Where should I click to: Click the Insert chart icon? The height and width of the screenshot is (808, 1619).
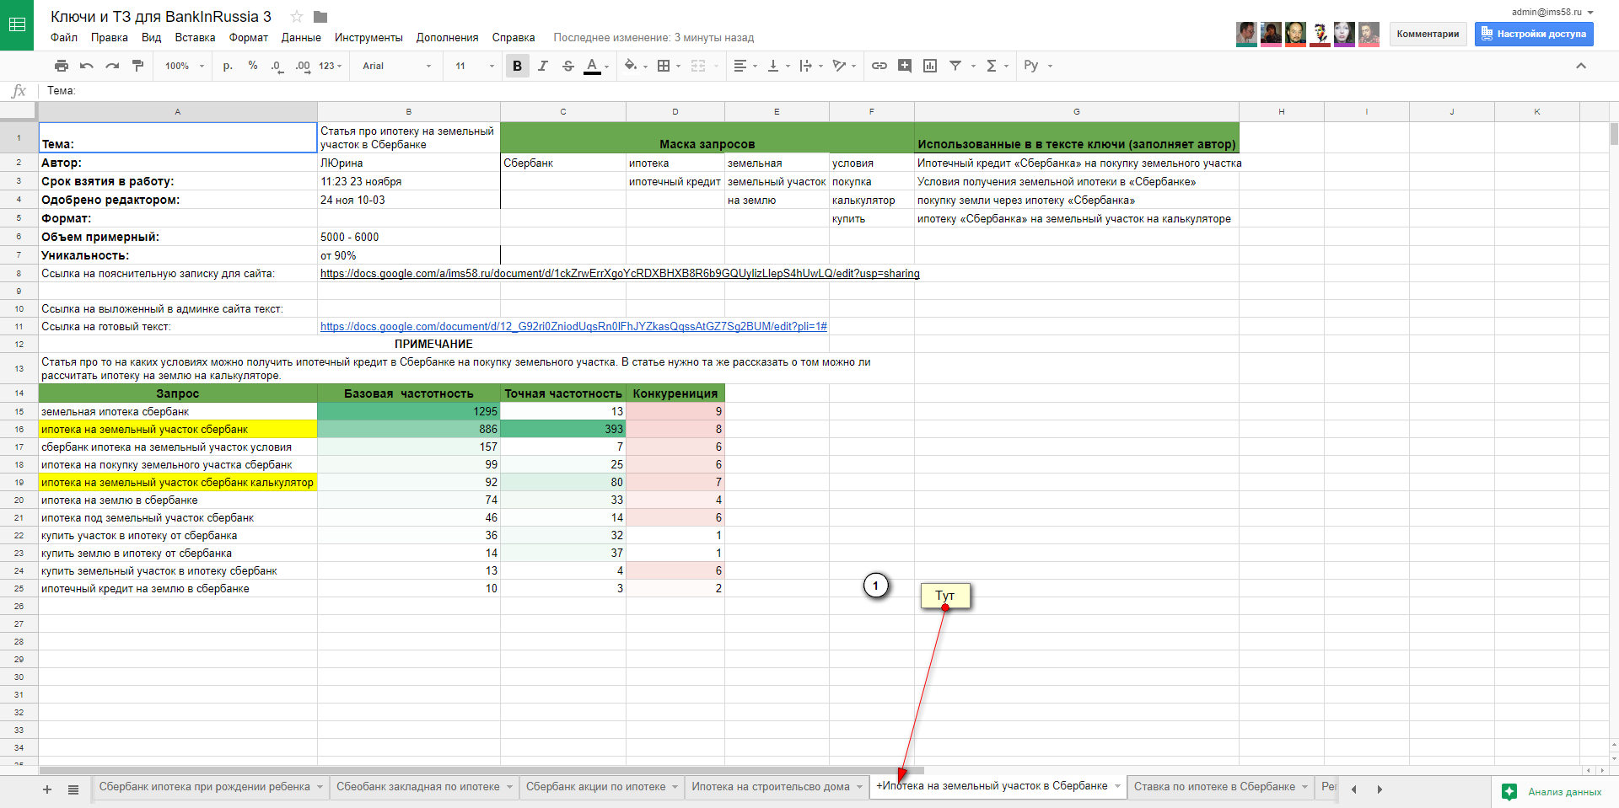[x=930, y=66]
